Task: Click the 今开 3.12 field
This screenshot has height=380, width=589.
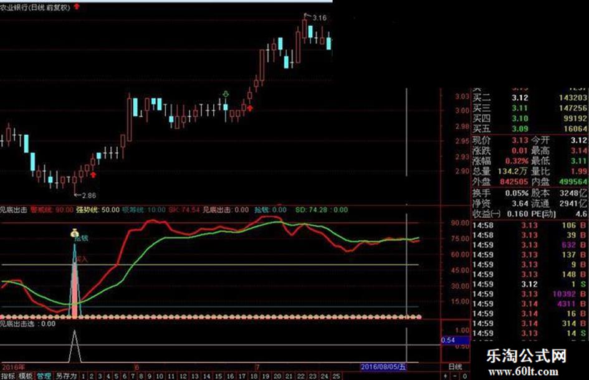Action: (559, 140)
